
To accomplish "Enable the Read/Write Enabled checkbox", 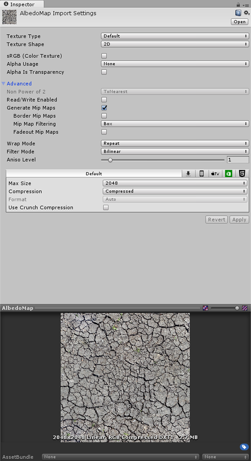I will tap(104, 100).
